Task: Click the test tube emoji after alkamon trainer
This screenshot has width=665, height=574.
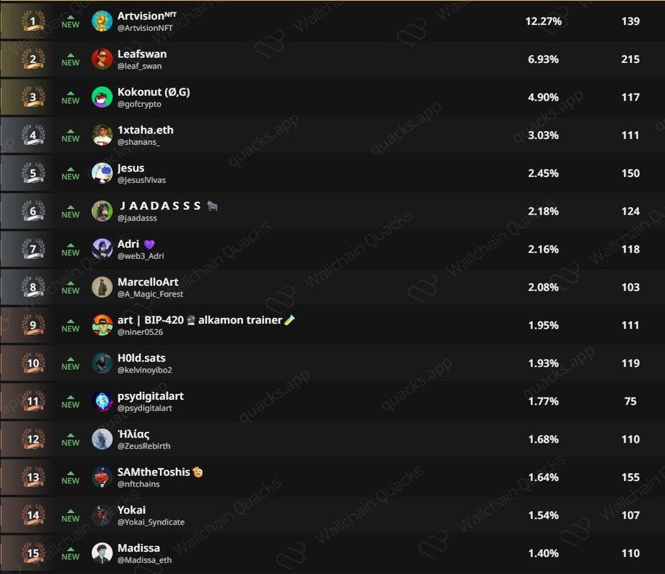Action: 290,320
